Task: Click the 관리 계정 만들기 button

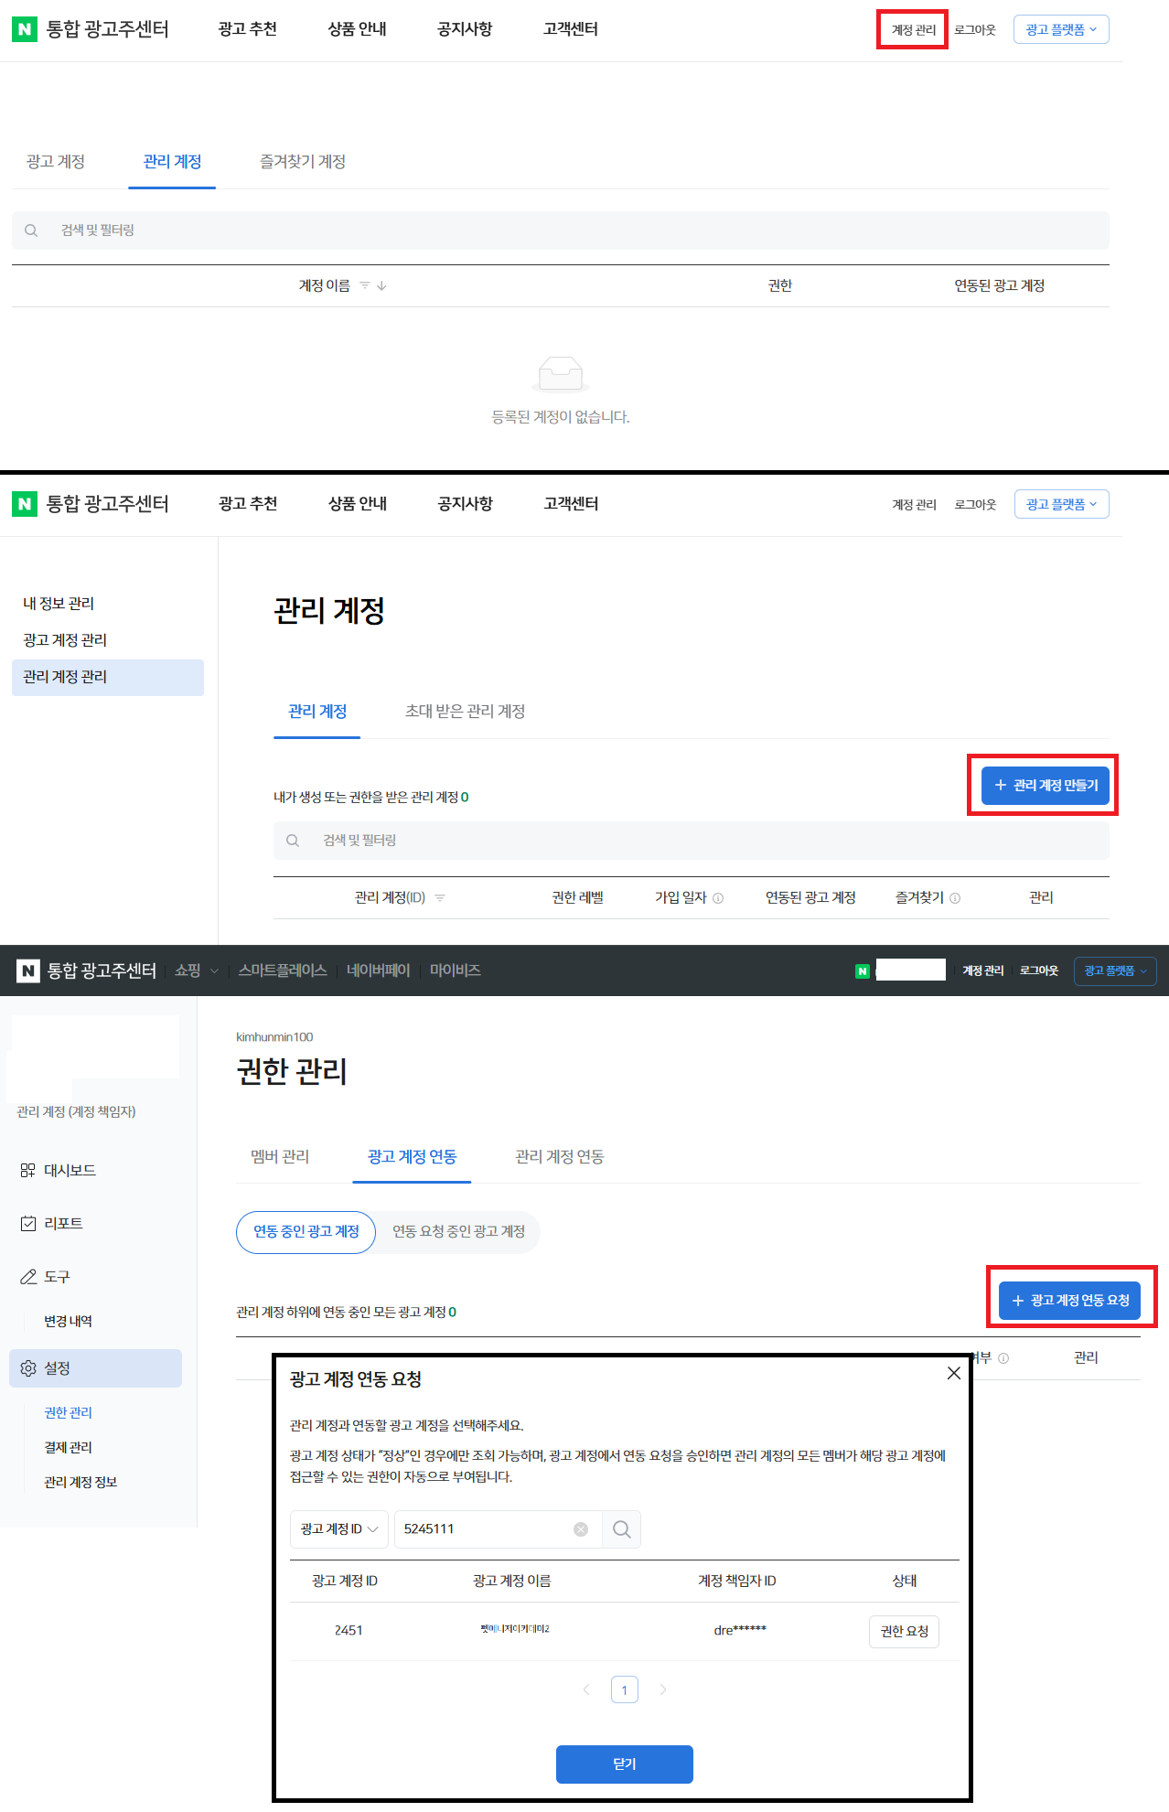Action: 1046,786
